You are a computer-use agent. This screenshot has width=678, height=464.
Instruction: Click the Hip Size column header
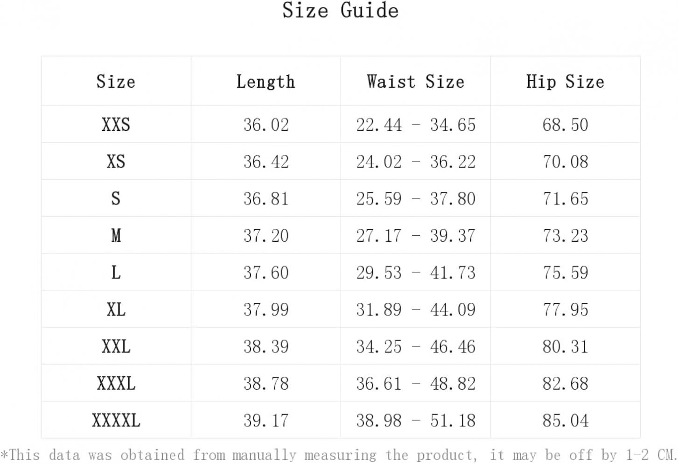[565, 82]
